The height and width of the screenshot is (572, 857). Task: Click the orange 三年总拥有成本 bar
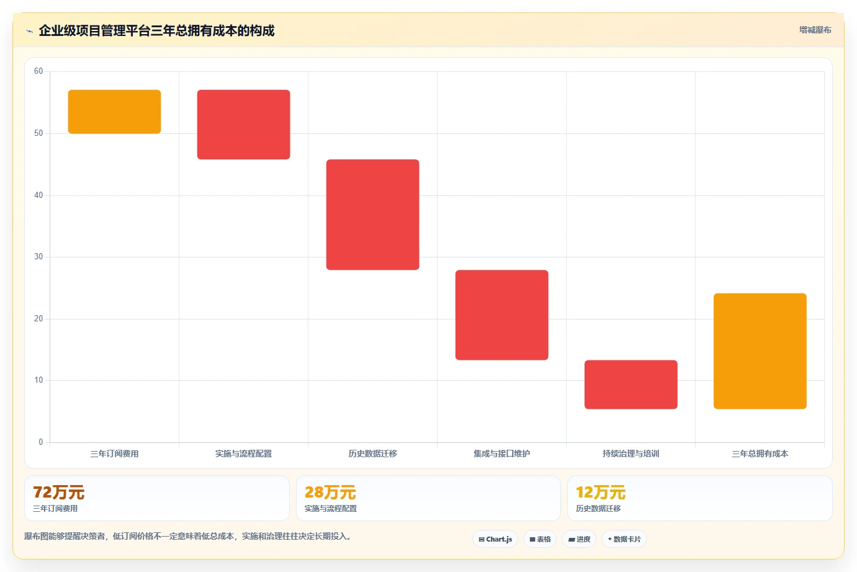(x=760, y=351)
